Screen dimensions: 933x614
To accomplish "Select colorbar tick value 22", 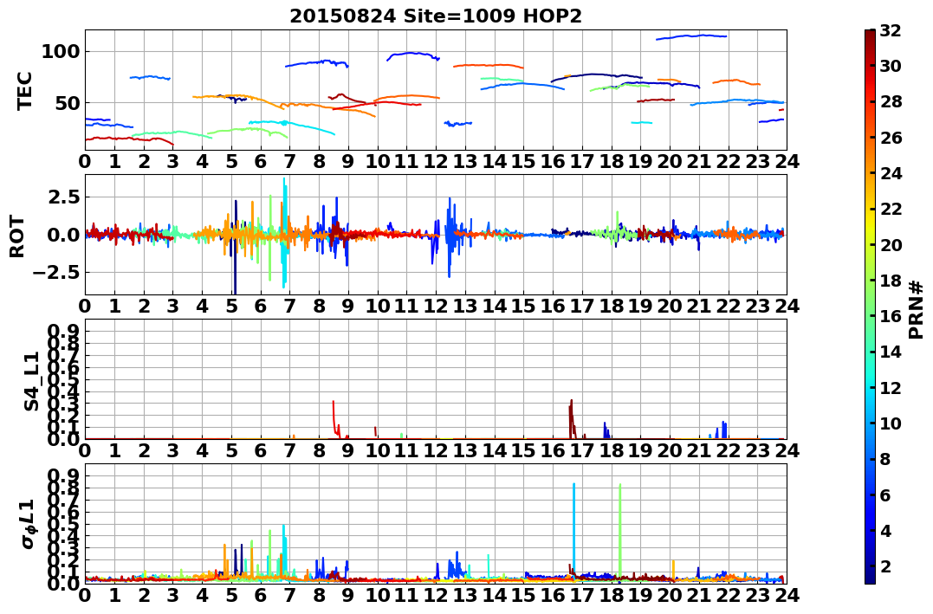I will [891, 209].
